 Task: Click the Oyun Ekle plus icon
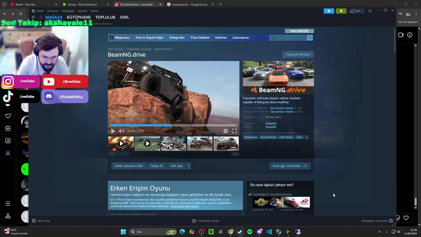[x=34, y=221]
